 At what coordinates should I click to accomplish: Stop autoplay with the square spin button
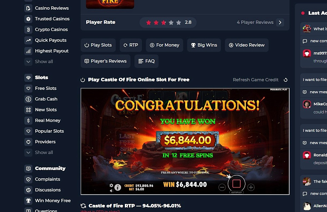(x=237, y=184)
